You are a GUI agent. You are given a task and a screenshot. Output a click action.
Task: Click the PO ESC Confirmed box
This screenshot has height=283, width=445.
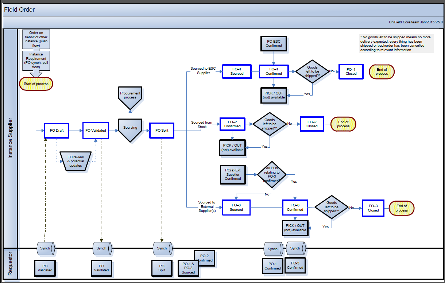(274, 43)
